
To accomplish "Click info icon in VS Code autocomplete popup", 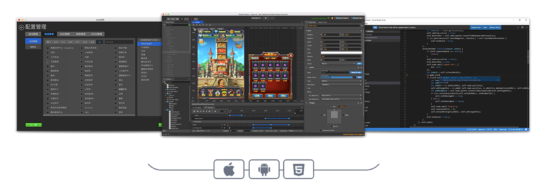I will 498,80.
